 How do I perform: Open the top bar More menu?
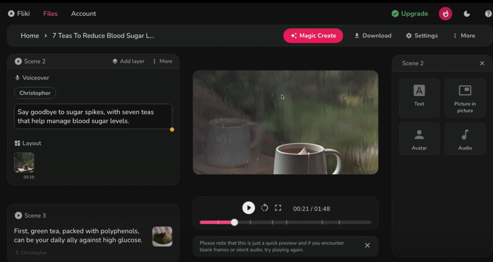[464, 36]
